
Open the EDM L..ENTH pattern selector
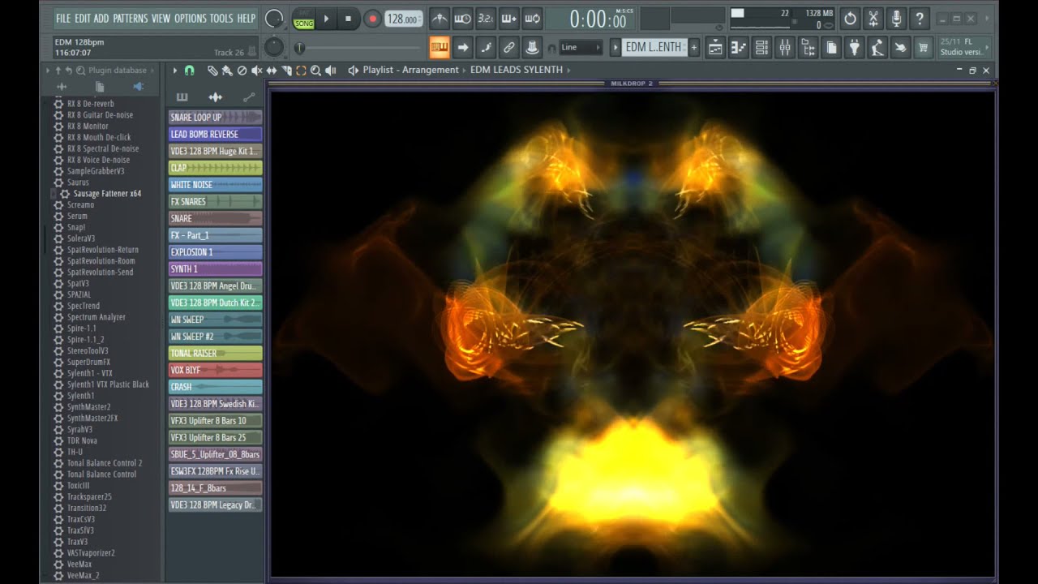coord(654,47)
